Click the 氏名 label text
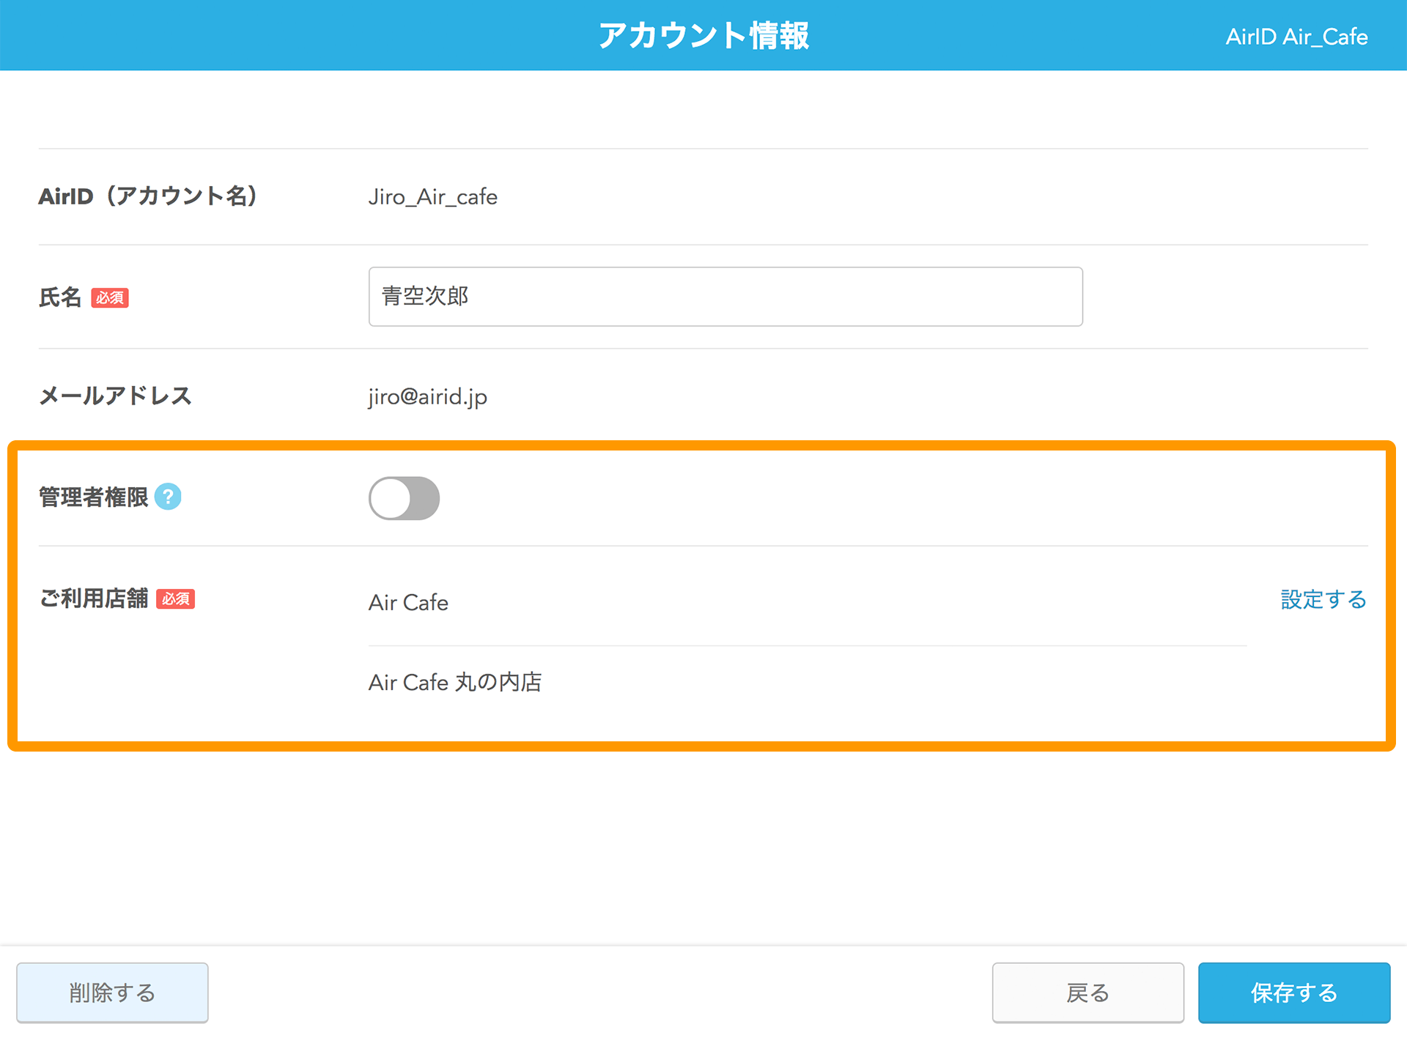The height and width of the screenshot is (1038, 1407). (x=60, y=297)
